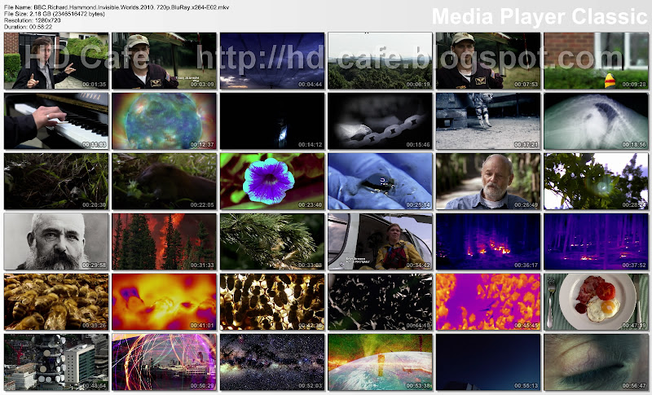
Task: Select the chain X-ray frame at 00:15:46
Action: coord(380,121)
